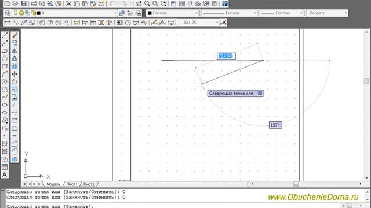
Task: Select the Rectangle draw tool
Action: (5, 66)
